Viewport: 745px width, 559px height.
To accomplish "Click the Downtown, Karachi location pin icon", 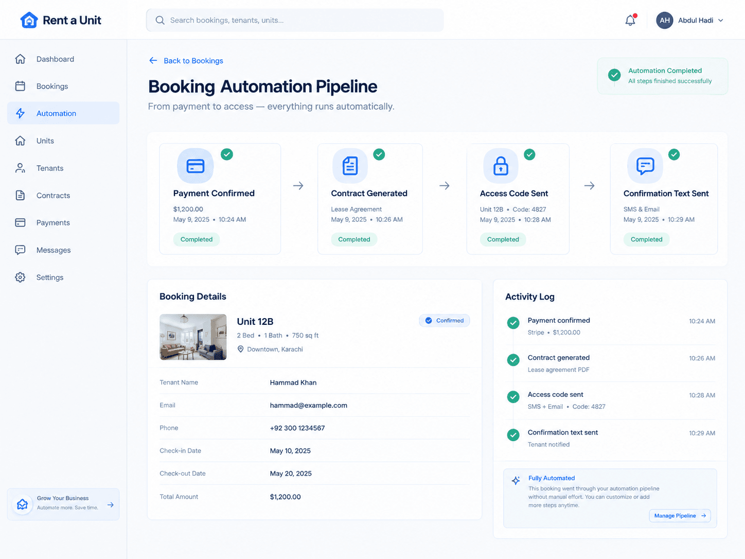I will (x=240, y=349).
